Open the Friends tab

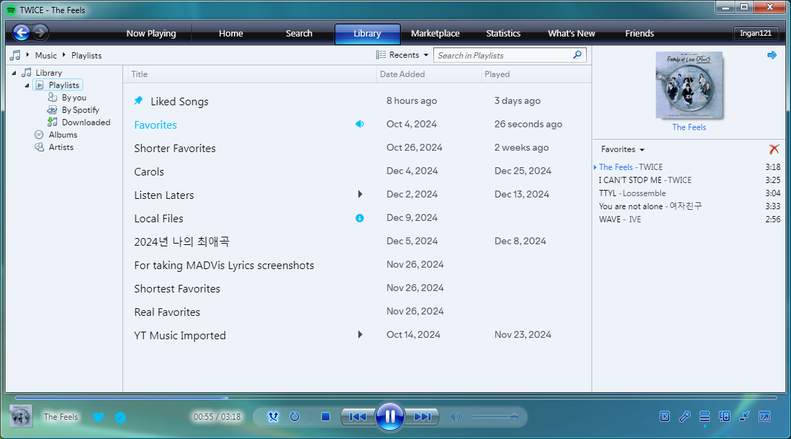pos(639,33)
